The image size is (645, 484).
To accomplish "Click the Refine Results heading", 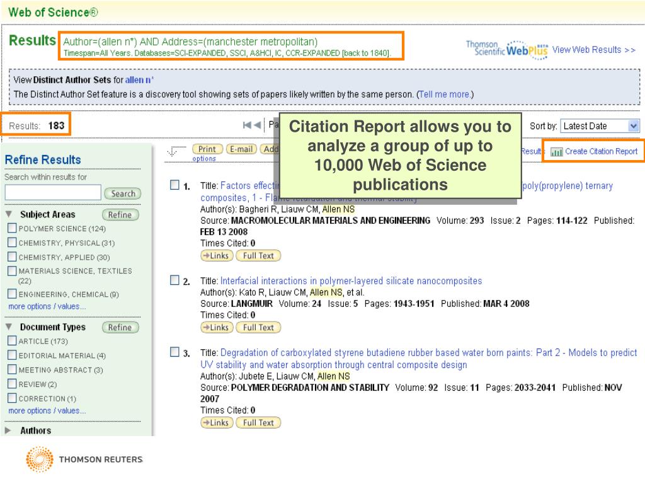I will 43,159.
